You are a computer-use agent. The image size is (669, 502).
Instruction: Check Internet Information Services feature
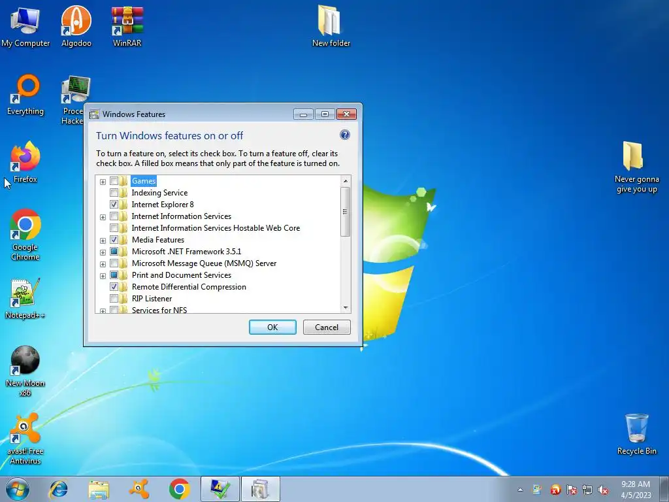114,216
